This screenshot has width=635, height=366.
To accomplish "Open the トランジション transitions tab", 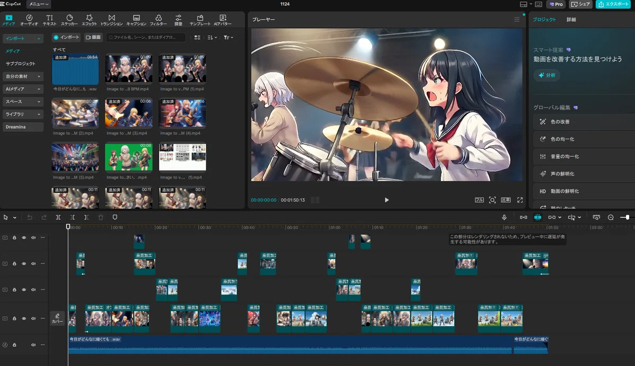I will (x=111, y=20).
